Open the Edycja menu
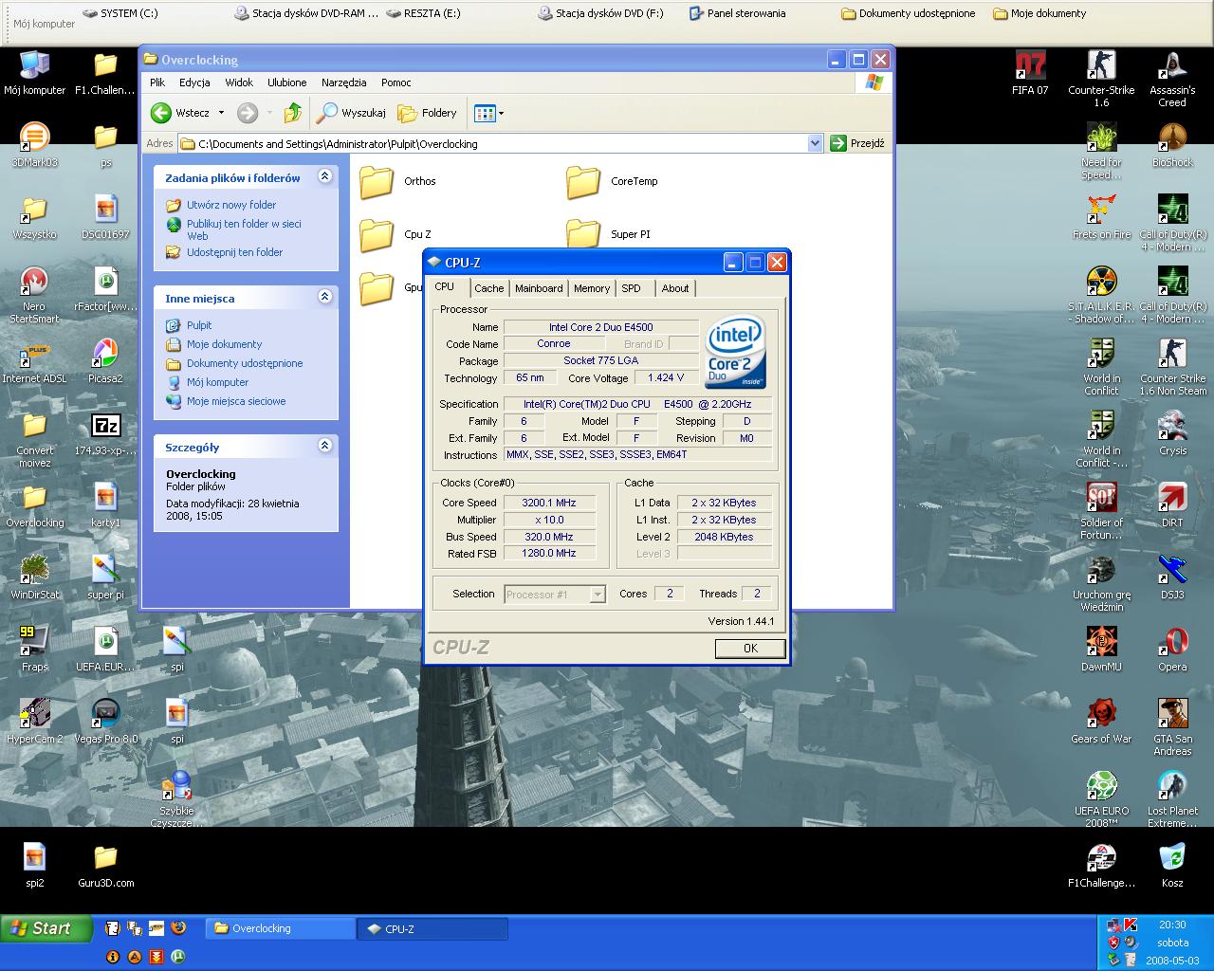 [194, 82]
